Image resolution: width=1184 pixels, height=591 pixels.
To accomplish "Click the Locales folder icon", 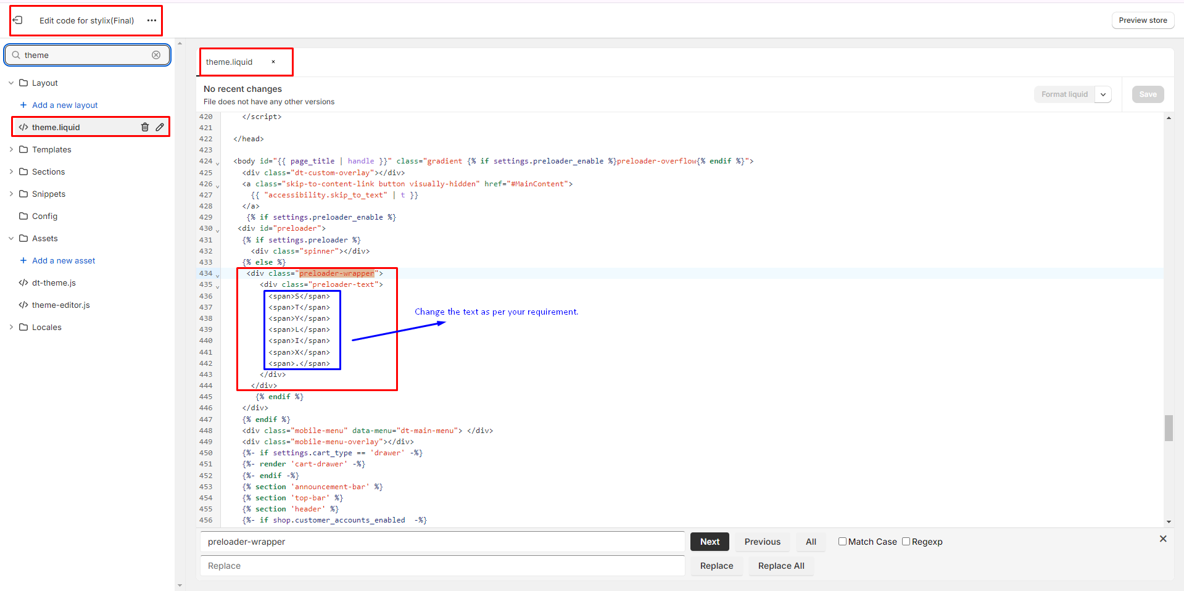I will (23, 327).
